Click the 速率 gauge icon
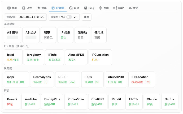Screen dimensions: 183x114 coord(38,8)
